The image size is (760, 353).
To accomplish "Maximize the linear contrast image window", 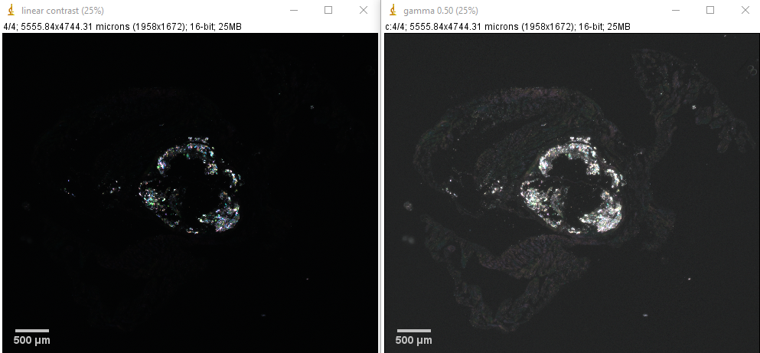I will [x=328, y=11].
